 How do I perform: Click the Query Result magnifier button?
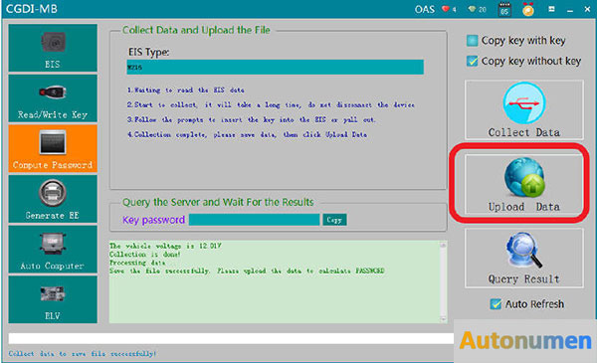coord(524,258)
